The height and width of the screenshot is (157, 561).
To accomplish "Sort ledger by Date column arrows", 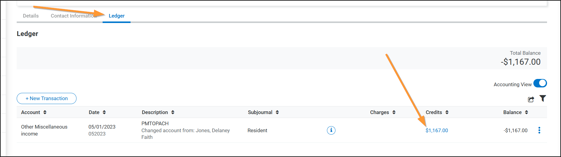I will [104, 112].
